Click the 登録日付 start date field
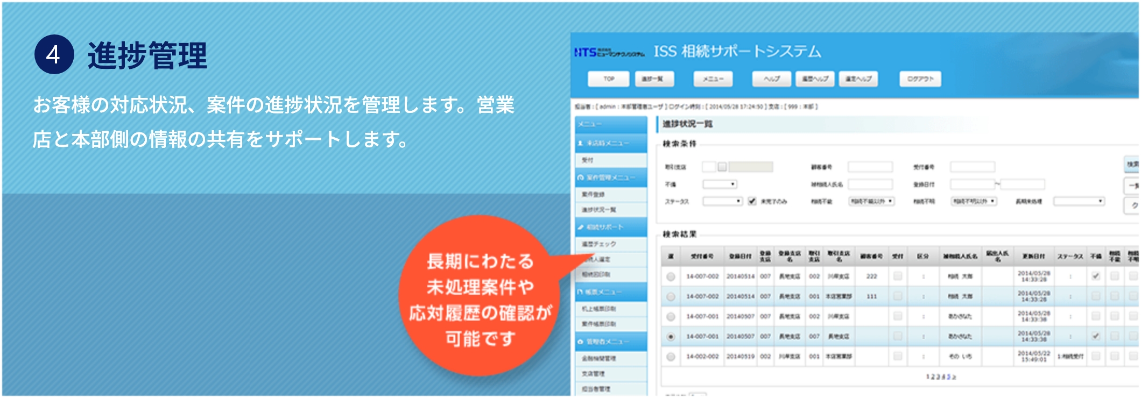 tap(973, 184)
